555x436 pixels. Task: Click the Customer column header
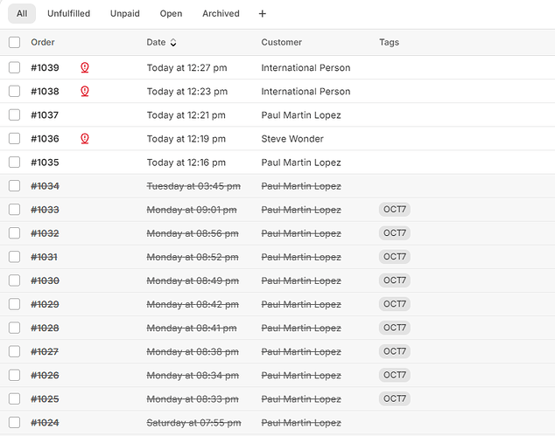click(x=281, y=42)
